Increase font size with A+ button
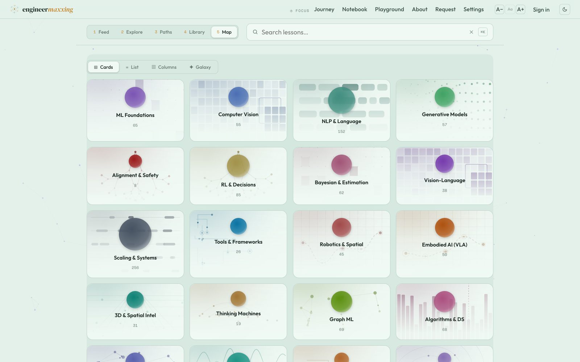Viewport: 580px width, 362px height. pyautogui.click(x=521, y=9)
